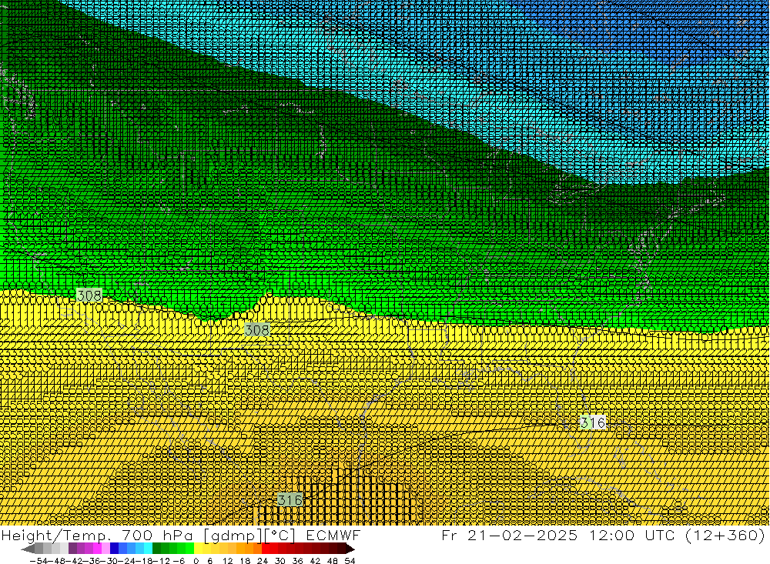Click the 308 contour label in the middle of the map

pos(257,330)
